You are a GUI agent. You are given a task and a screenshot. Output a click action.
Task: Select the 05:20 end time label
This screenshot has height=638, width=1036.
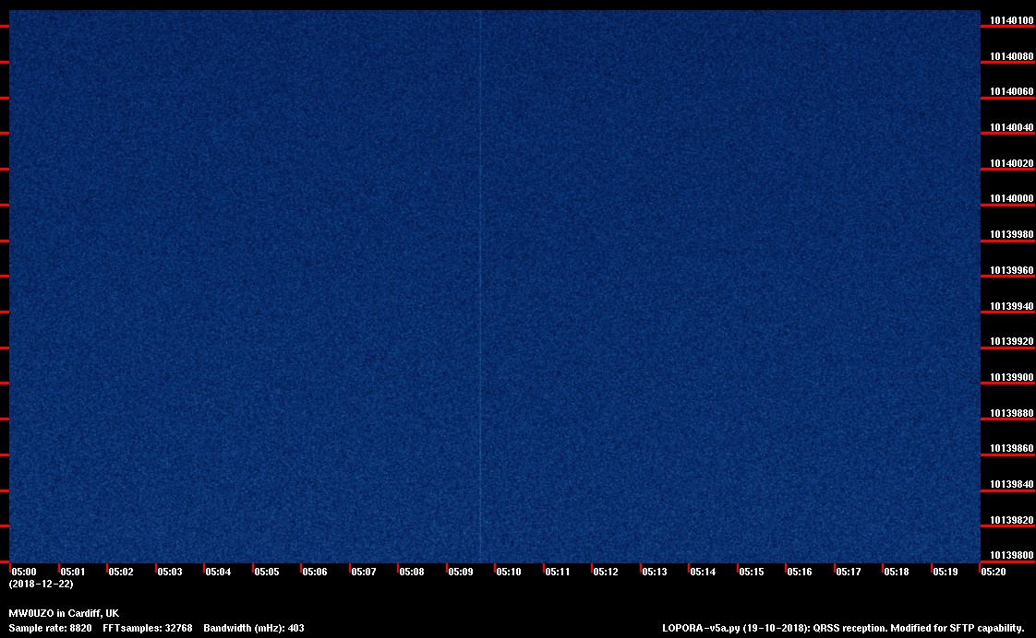tap(994, 573)
